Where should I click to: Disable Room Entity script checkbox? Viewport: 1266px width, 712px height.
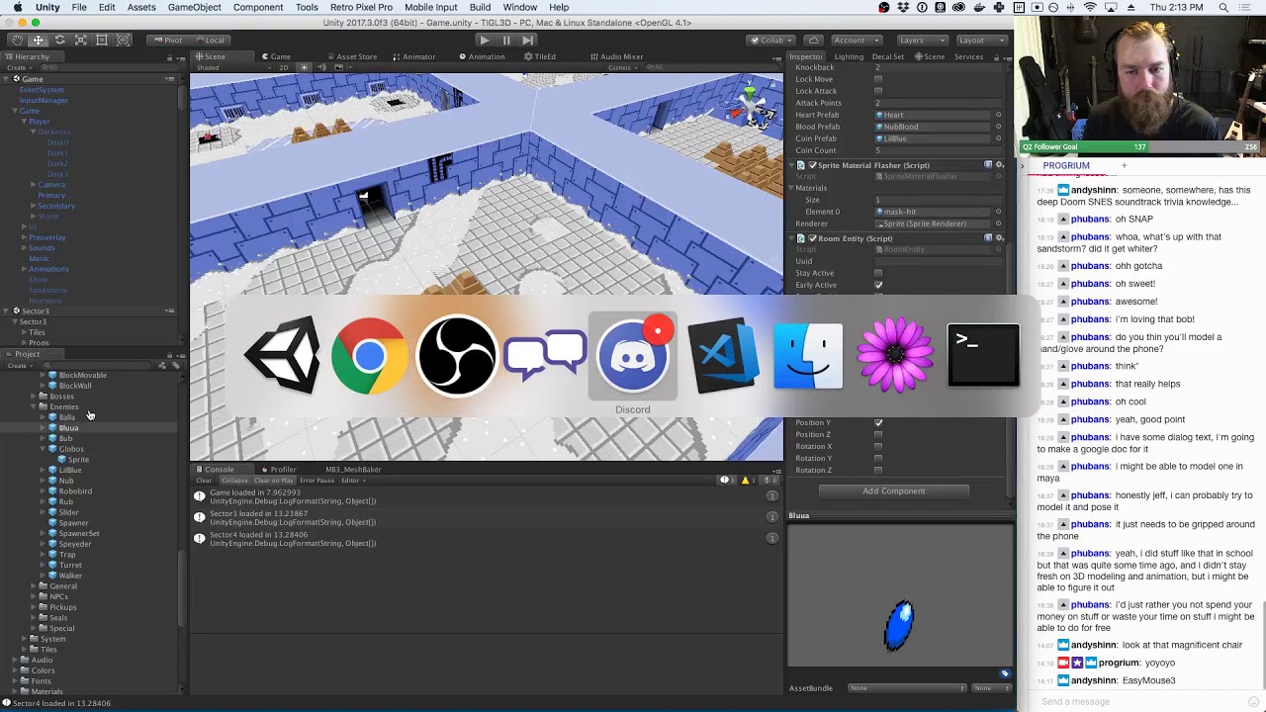click(813, 238)
